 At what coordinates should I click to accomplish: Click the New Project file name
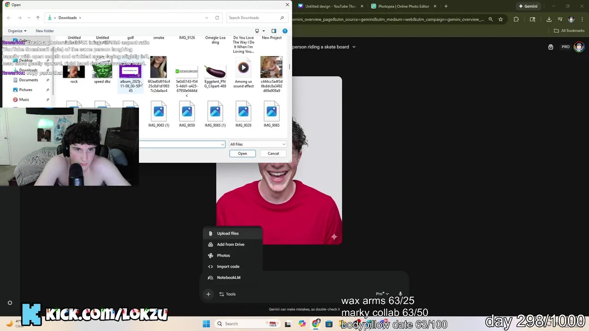pos(271,38)
